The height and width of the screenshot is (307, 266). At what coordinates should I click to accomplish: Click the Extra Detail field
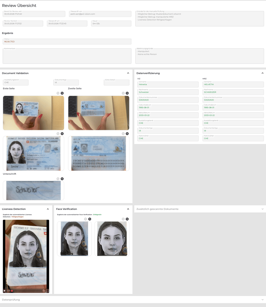[116, 82]
